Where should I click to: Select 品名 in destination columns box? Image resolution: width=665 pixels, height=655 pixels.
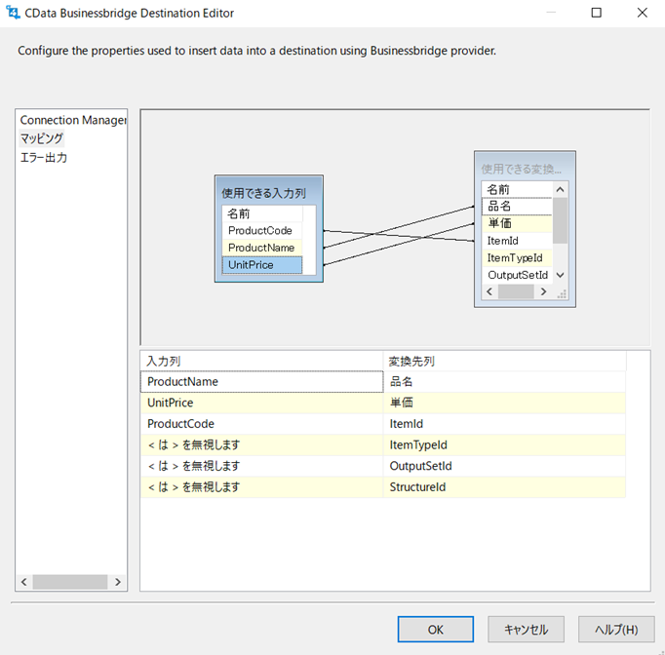click(517, 207)
